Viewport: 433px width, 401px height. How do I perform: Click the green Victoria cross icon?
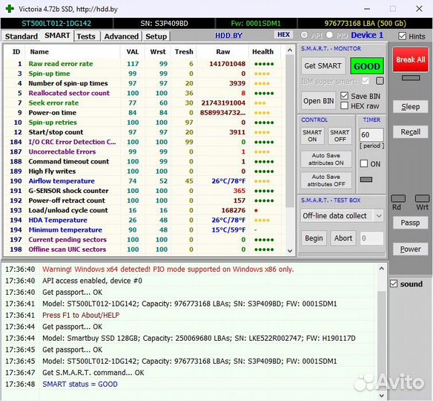10,9
